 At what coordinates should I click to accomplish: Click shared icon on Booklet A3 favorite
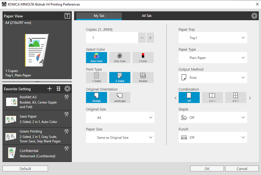pyautogui.click(x=67, y=97)
